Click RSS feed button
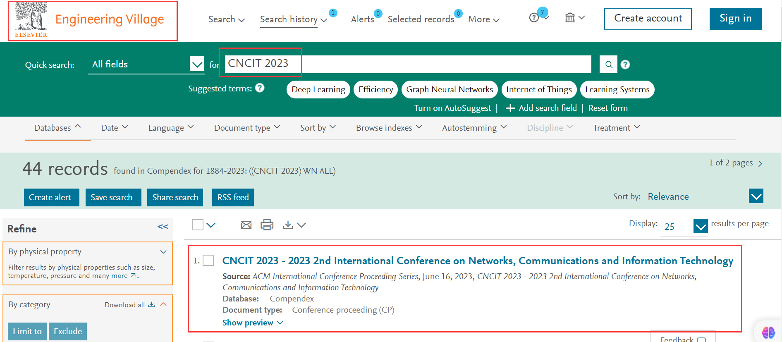 click(233, 197)
